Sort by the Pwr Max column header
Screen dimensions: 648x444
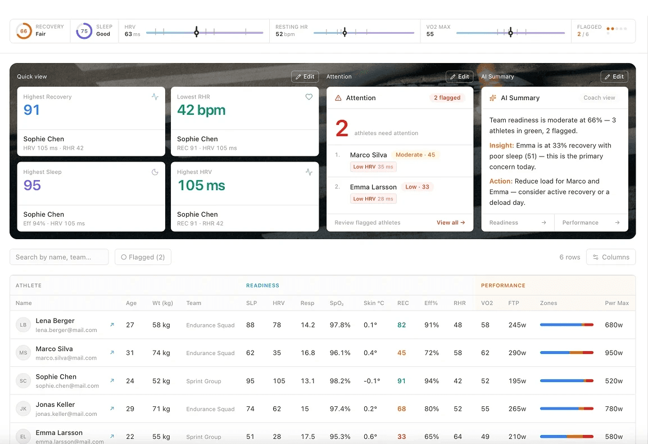click(617, 303)
